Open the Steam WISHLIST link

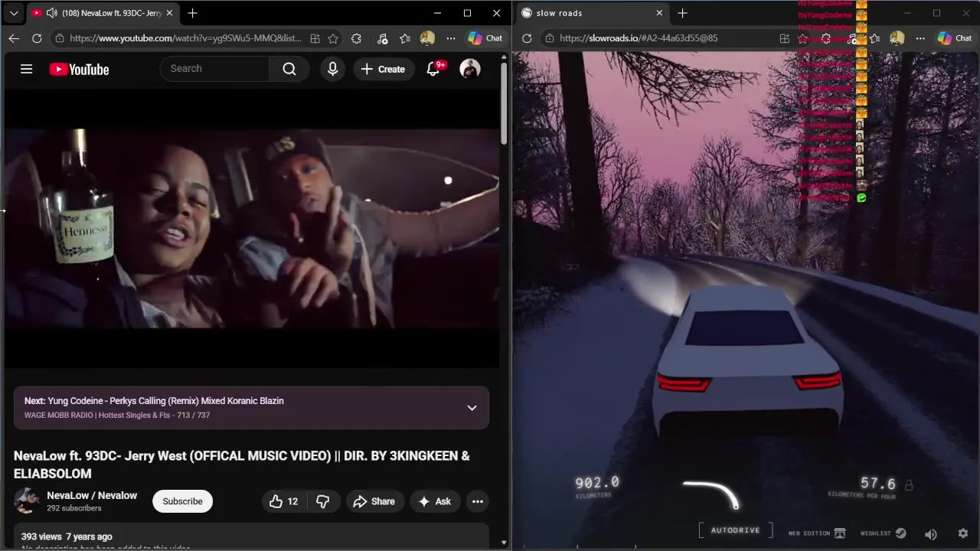click(x=883, y=533)
